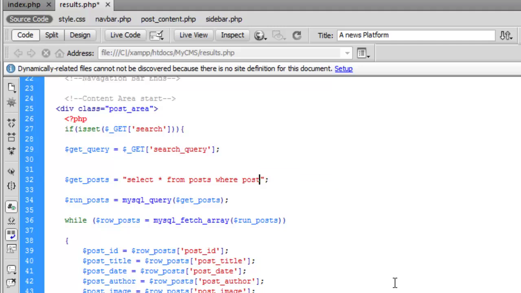Switch to Design view
521x293 pixels.
(x=80, y=35)
